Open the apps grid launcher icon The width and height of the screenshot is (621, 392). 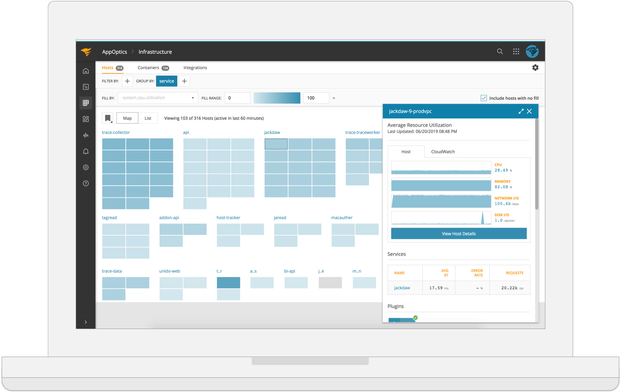[x=516, y=52]
